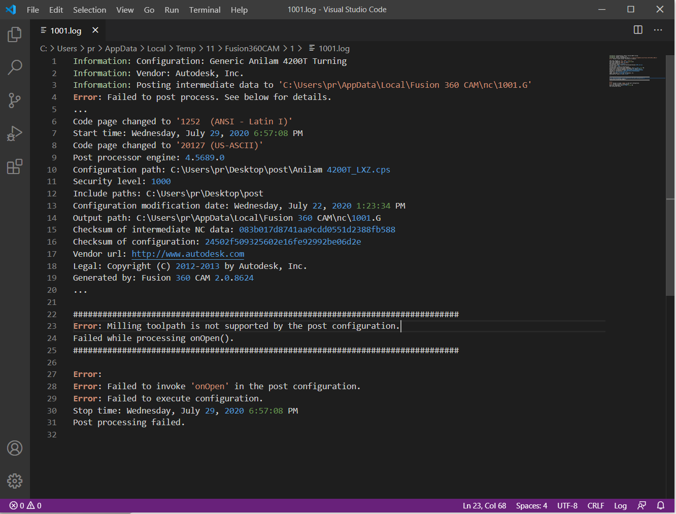Screen dimensions: 676x514
Task: Close the 1001.log editor tab
Action: (95, 30)
